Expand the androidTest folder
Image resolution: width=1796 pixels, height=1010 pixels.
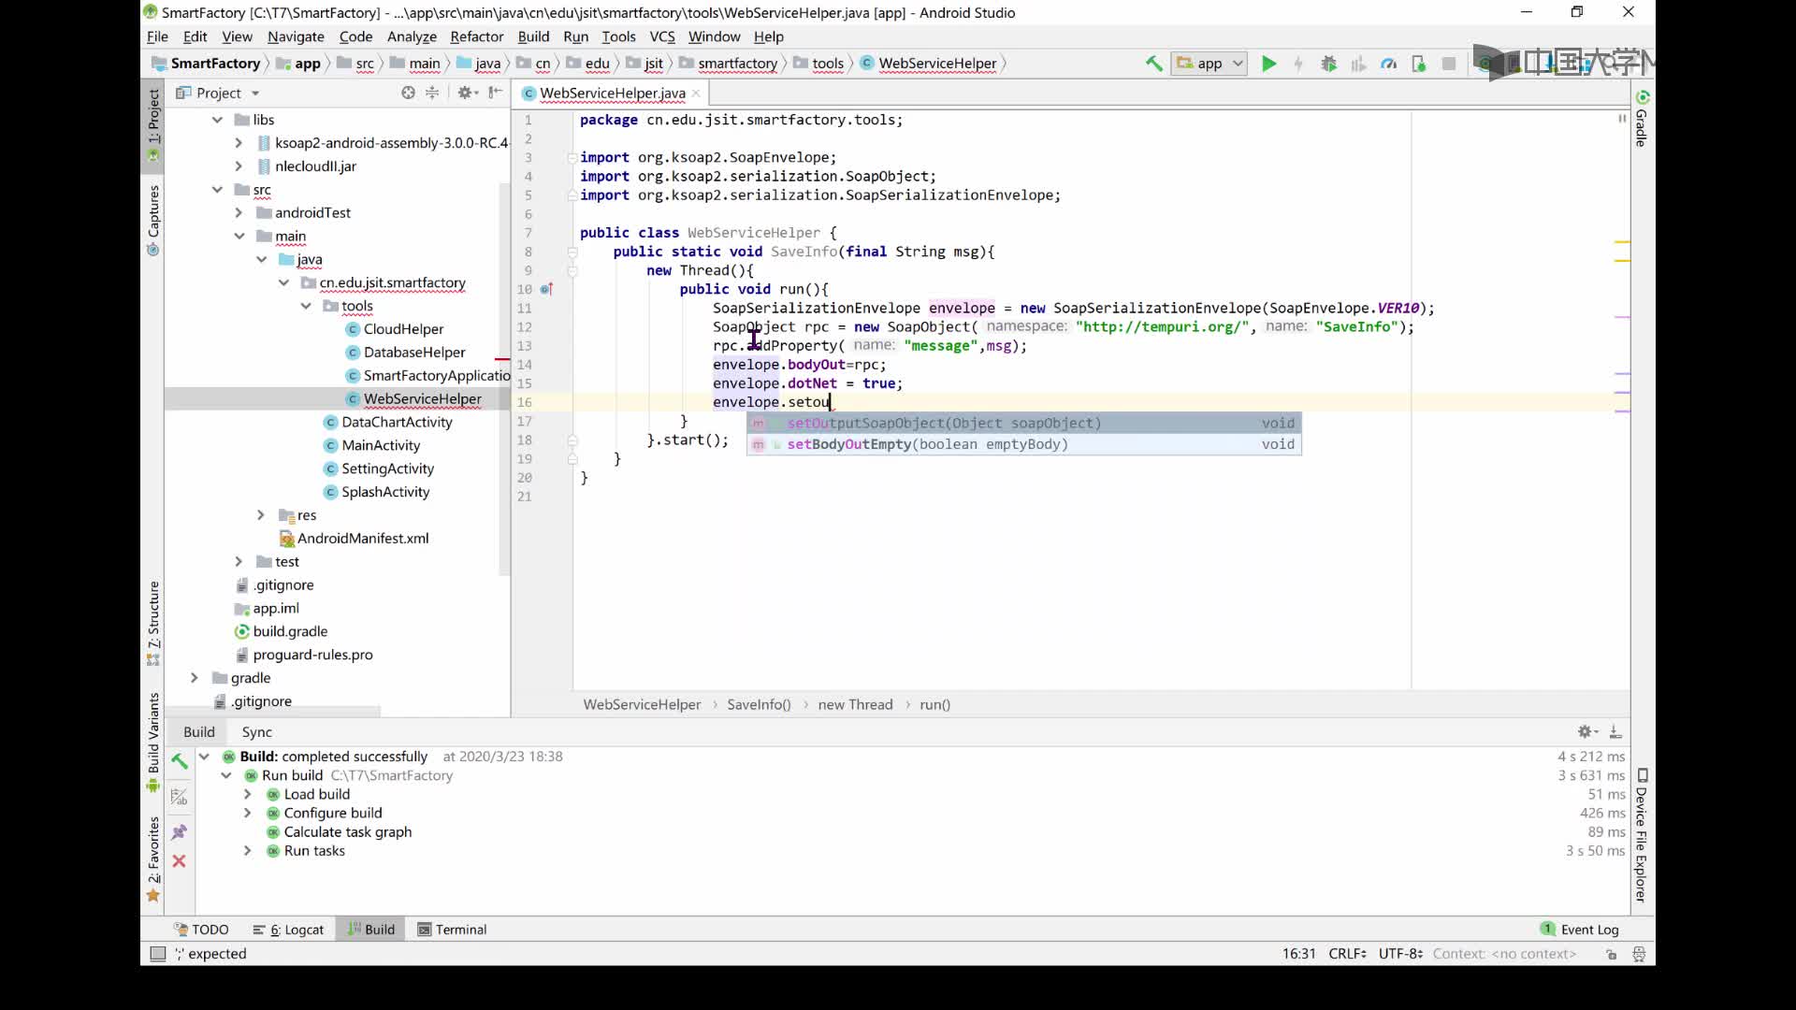tap(239, 213)
